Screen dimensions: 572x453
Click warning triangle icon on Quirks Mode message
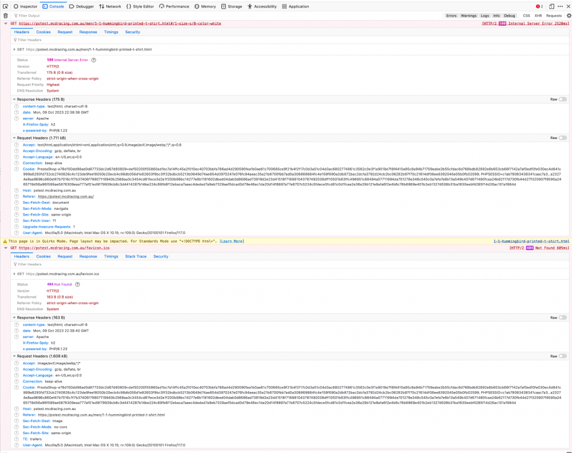click(5, 241)
